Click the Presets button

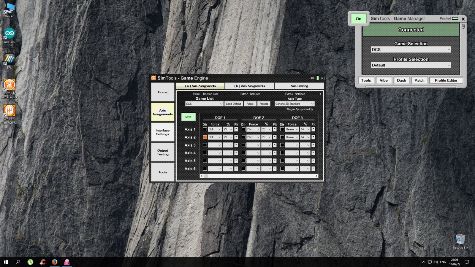pos(264,104)
